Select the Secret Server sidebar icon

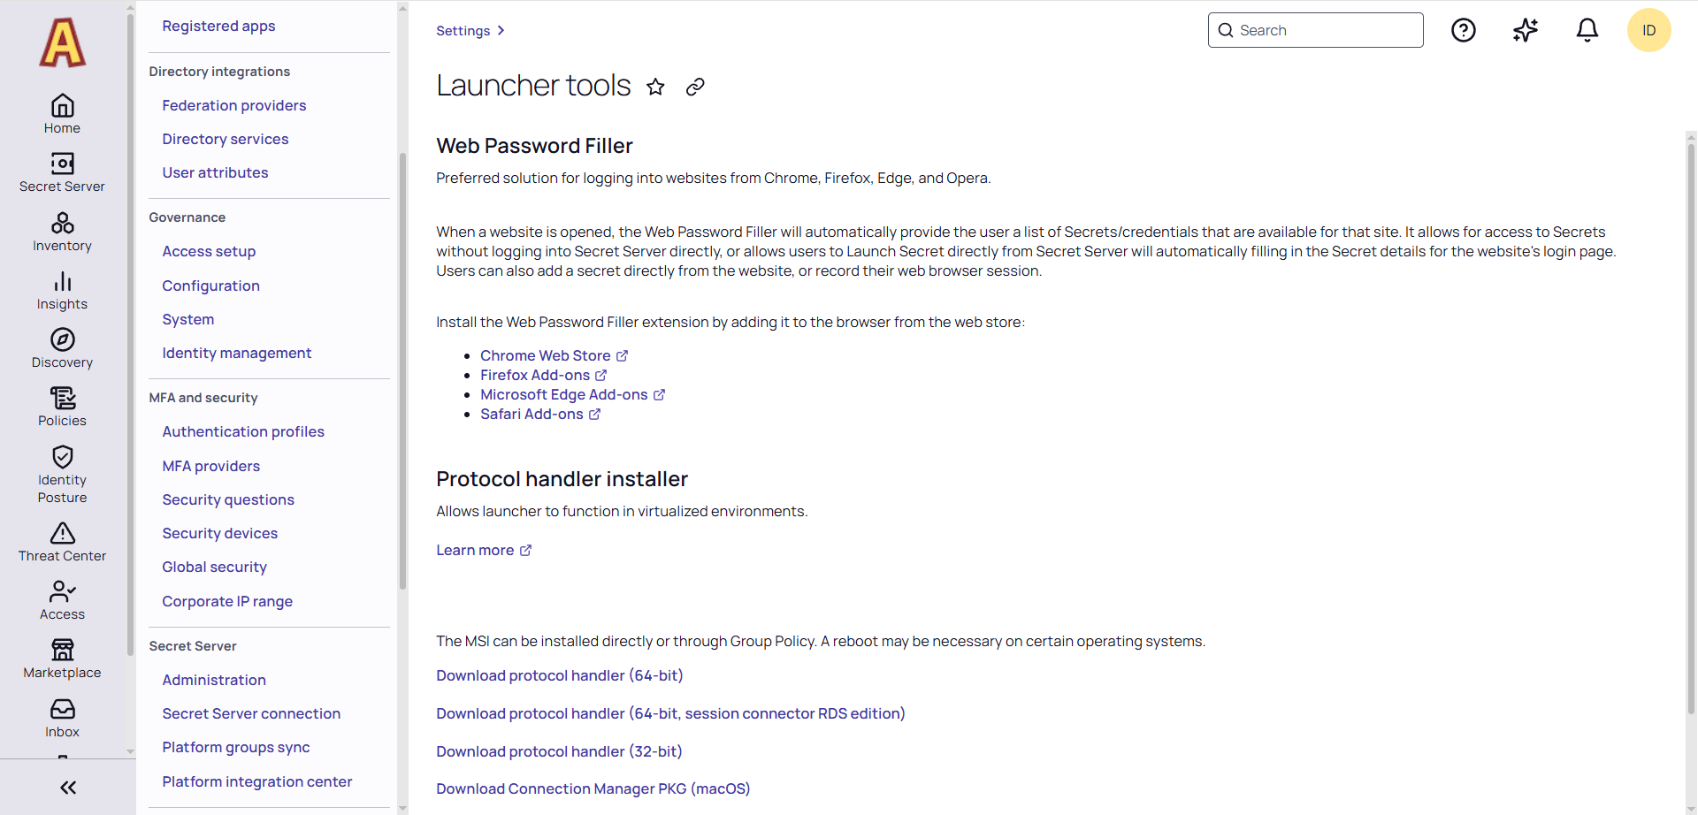[62, 172]
